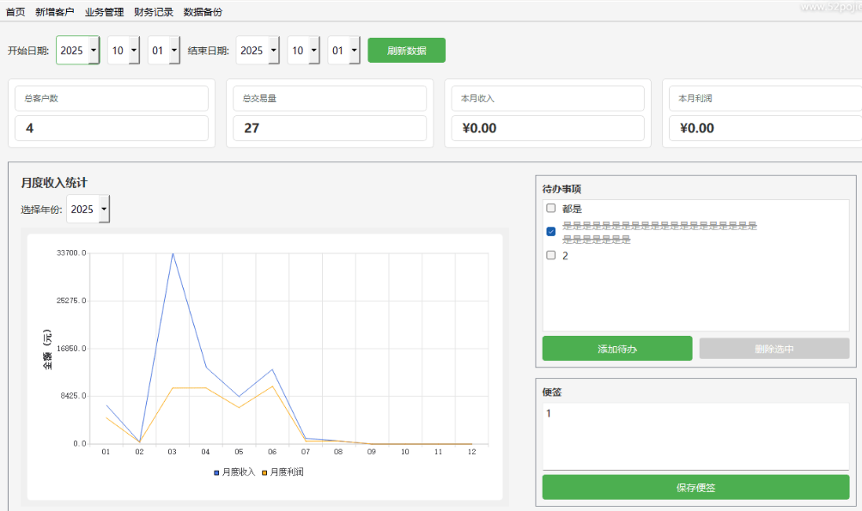Tick the checkbox for todo item 2
This screenshot has height=511, width=862.
[551, 255]
